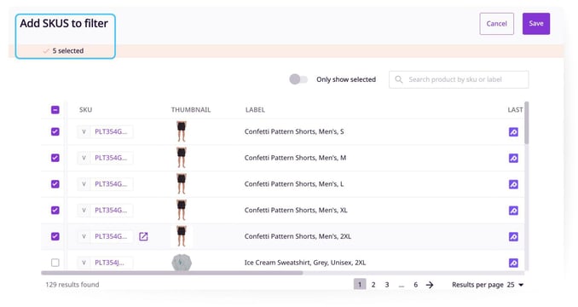The image size is (578, 307).
Task: Toggle the select-all checkbox in table header
Action: pos(55,110)
